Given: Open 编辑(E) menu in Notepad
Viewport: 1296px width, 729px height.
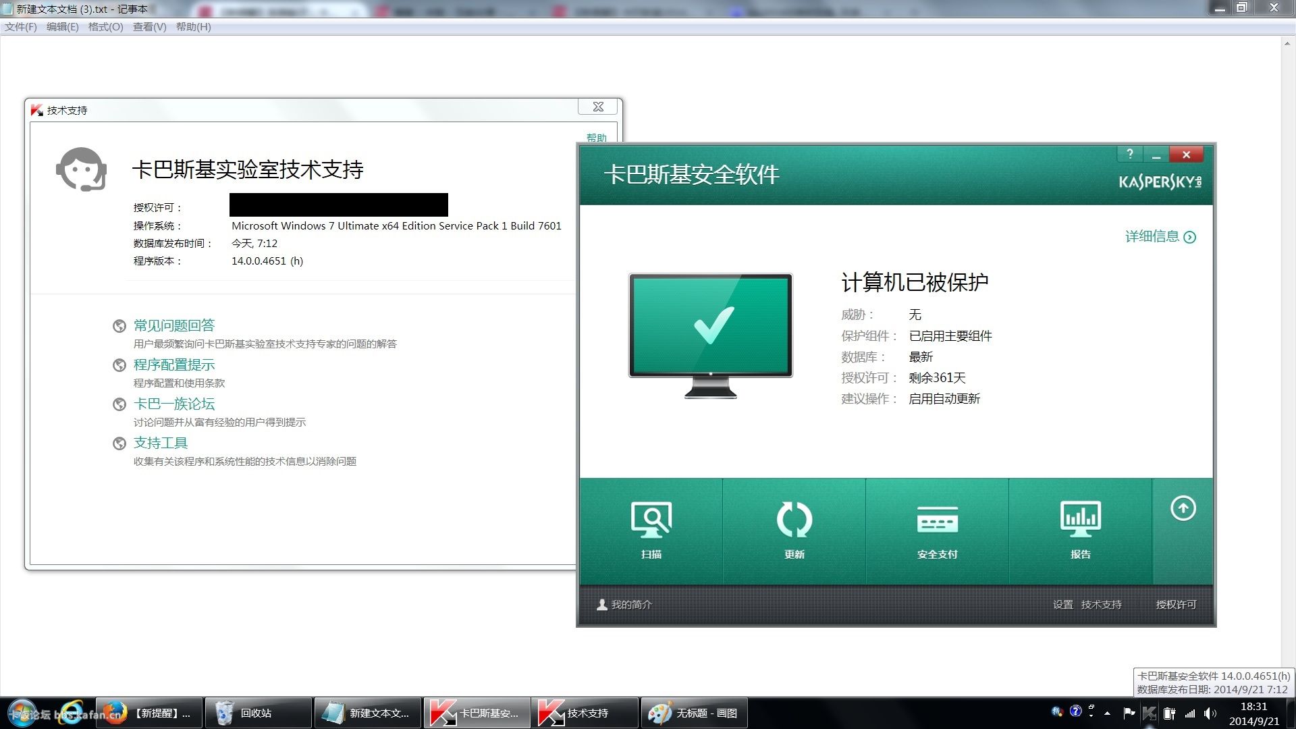Looking at the screenshot, I should tap(62, 27).
